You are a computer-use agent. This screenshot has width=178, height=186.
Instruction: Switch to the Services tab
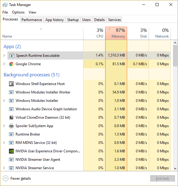point(115,20)
